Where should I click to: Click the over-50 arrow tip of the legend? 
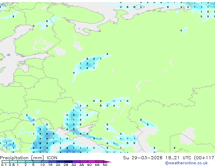pos(107,162)
